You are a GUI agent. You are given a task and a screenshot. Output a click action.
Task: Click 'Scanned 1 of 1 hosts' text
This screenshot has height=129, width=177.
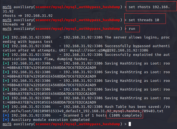click(x=85, y=115)
